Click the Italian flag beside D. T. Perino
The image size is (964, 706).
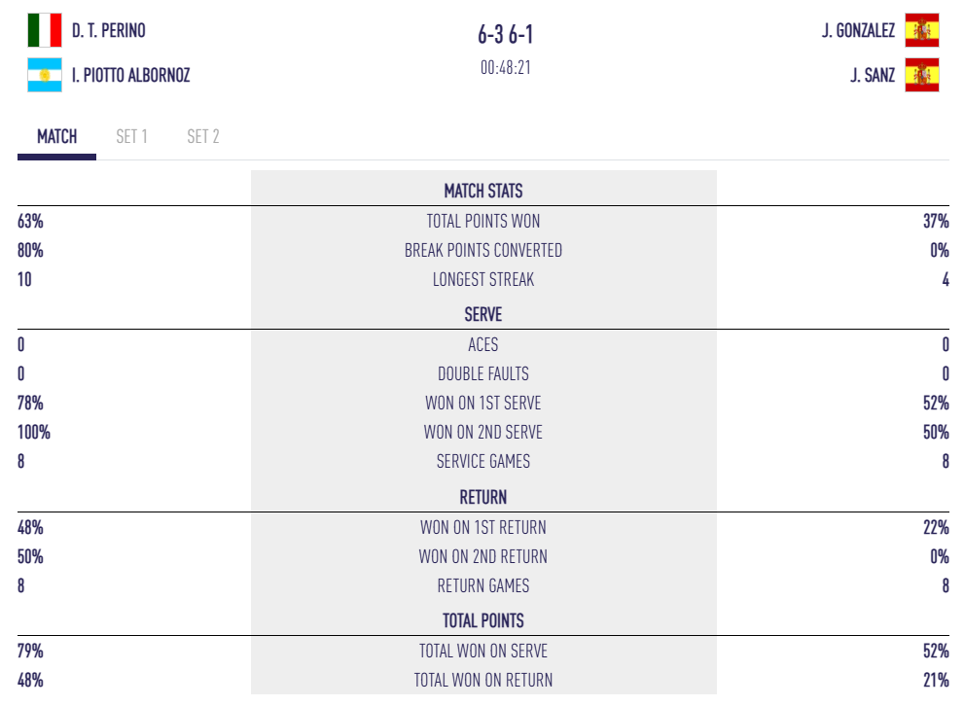[44, 31]
